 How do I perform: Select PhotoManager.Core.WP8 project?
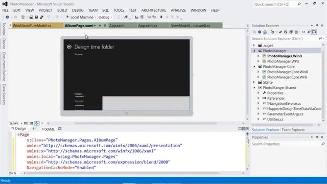287,77
